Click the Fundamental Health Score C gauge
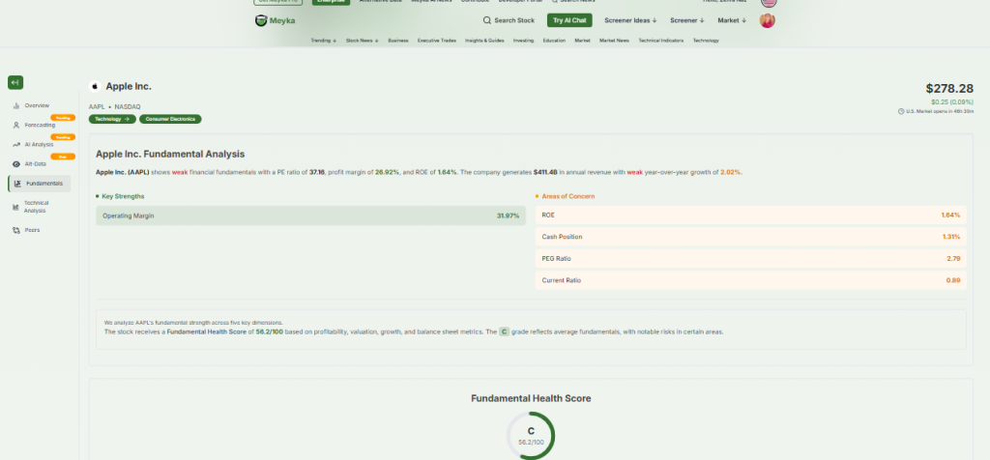Screen dimensions: 990x460 point(531,436)
